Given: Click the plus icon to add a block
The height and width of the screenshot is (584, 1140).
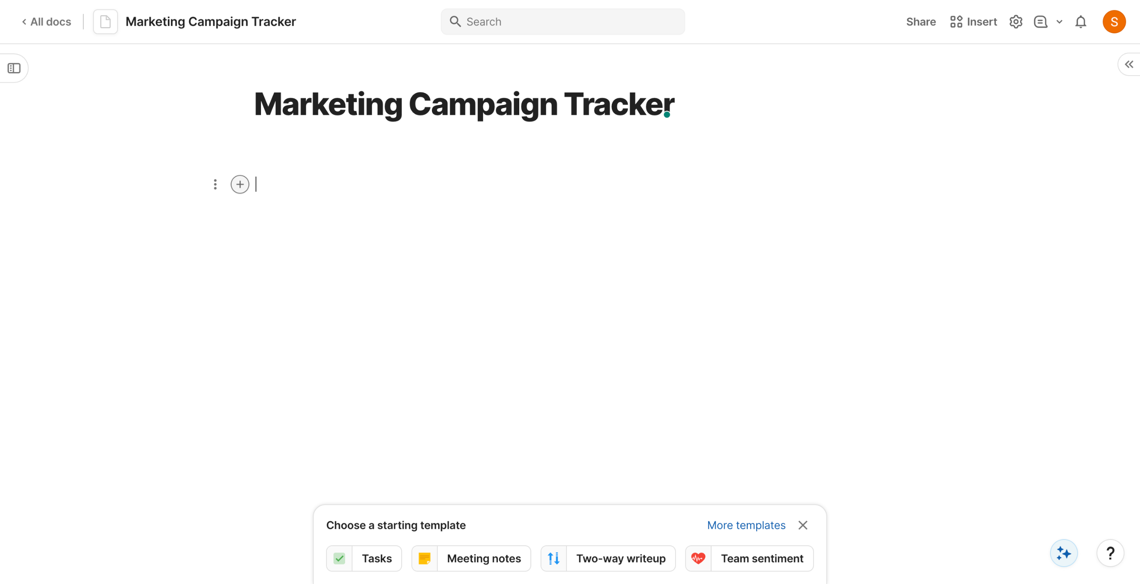Looking at the screenshot, I should coord(240,184).
